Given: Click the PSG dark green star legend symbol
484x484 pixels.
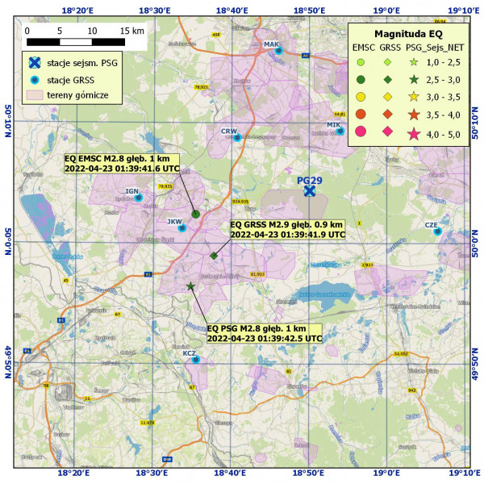Looking at the screenshot, I should 414,80.
